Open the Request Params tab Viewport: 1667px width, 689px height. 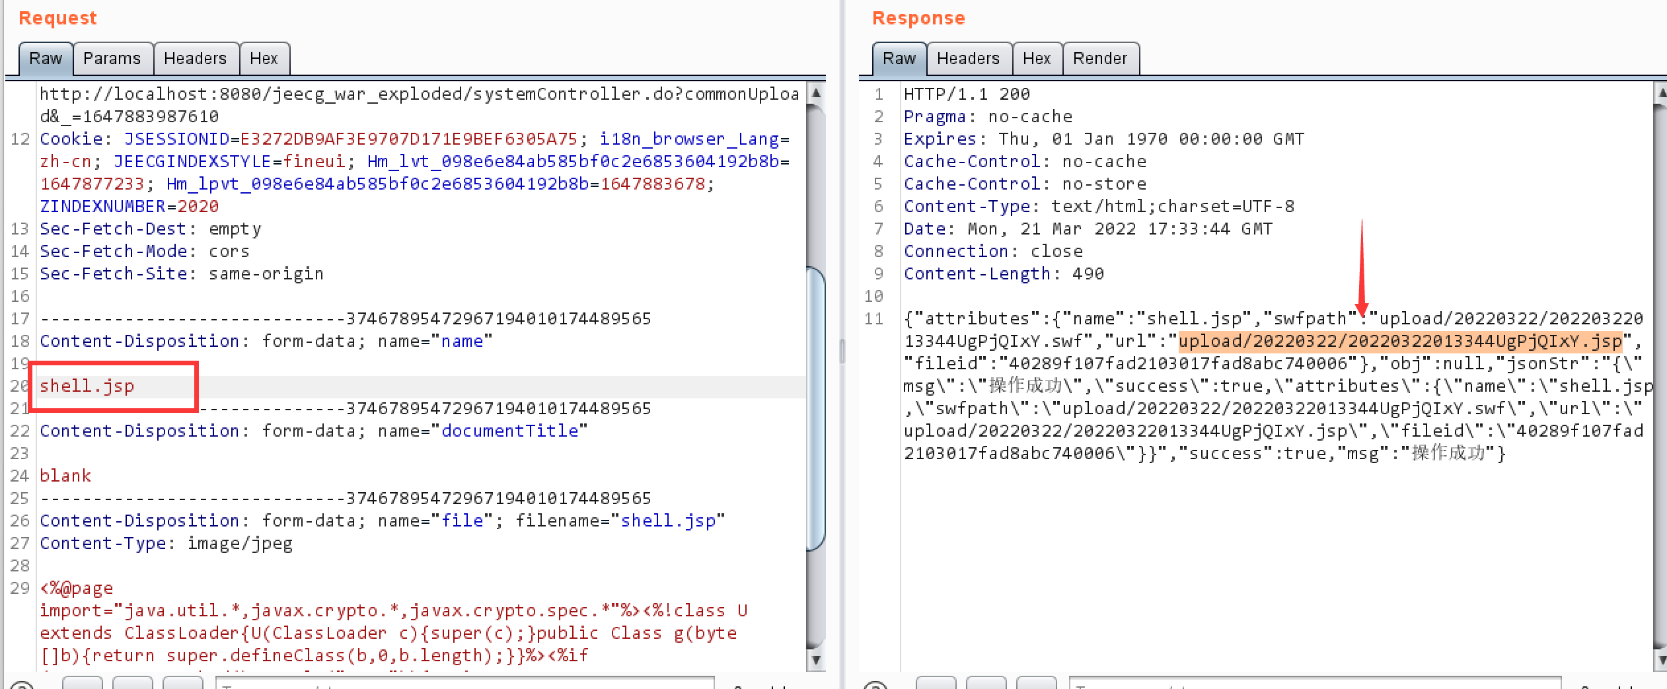(x=112, y=59)
